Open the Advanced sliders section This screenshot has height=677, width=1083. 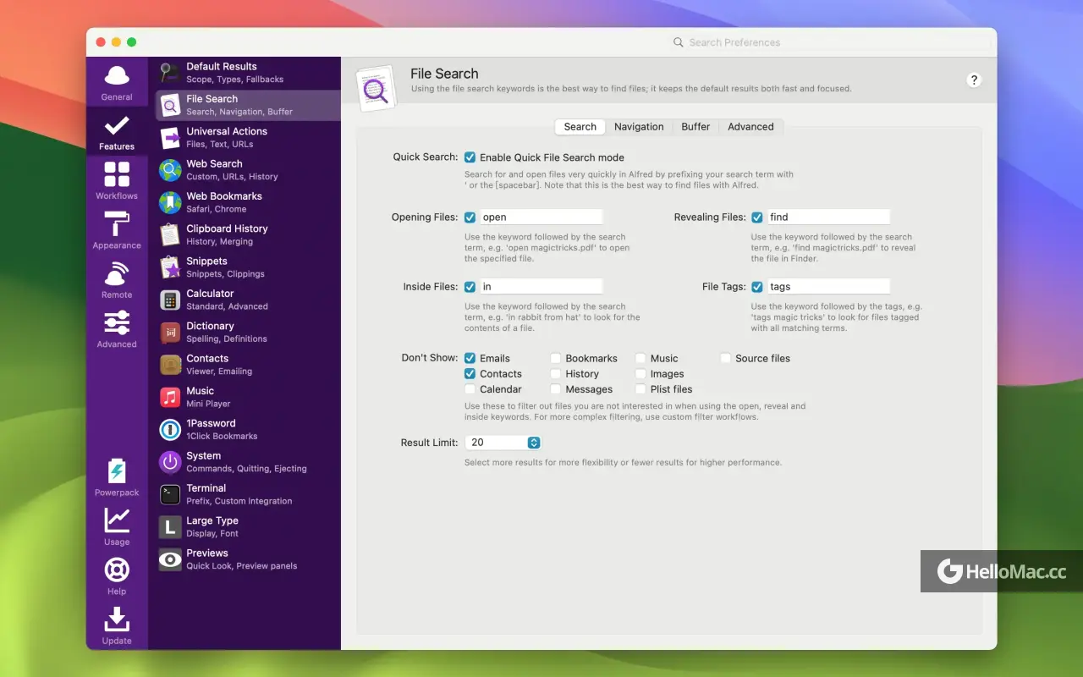(117, 329)
